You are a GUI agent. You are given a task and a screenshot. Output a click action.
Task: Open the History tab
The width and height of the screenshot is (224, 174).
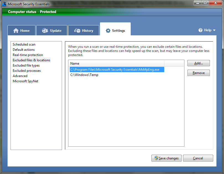pyautogui.click(x=84, y=30)
